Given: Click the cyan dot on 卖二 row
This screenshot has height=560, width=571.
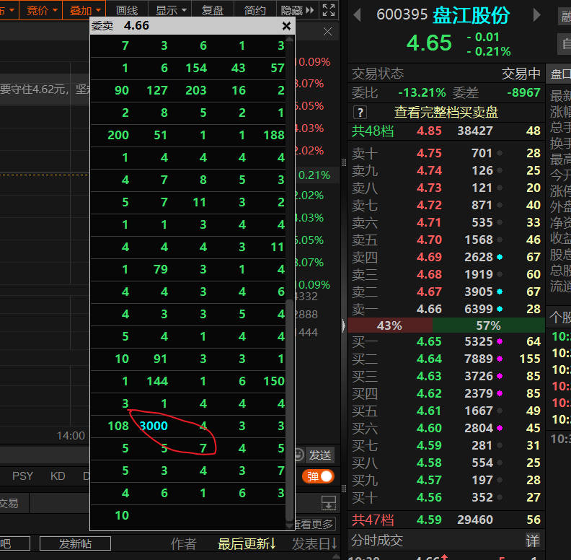Looking at the screenshot, I should (x=500, y=292).
